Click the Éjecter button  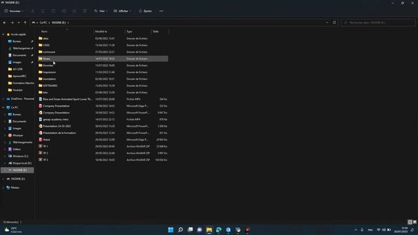(x=145, y=11)
